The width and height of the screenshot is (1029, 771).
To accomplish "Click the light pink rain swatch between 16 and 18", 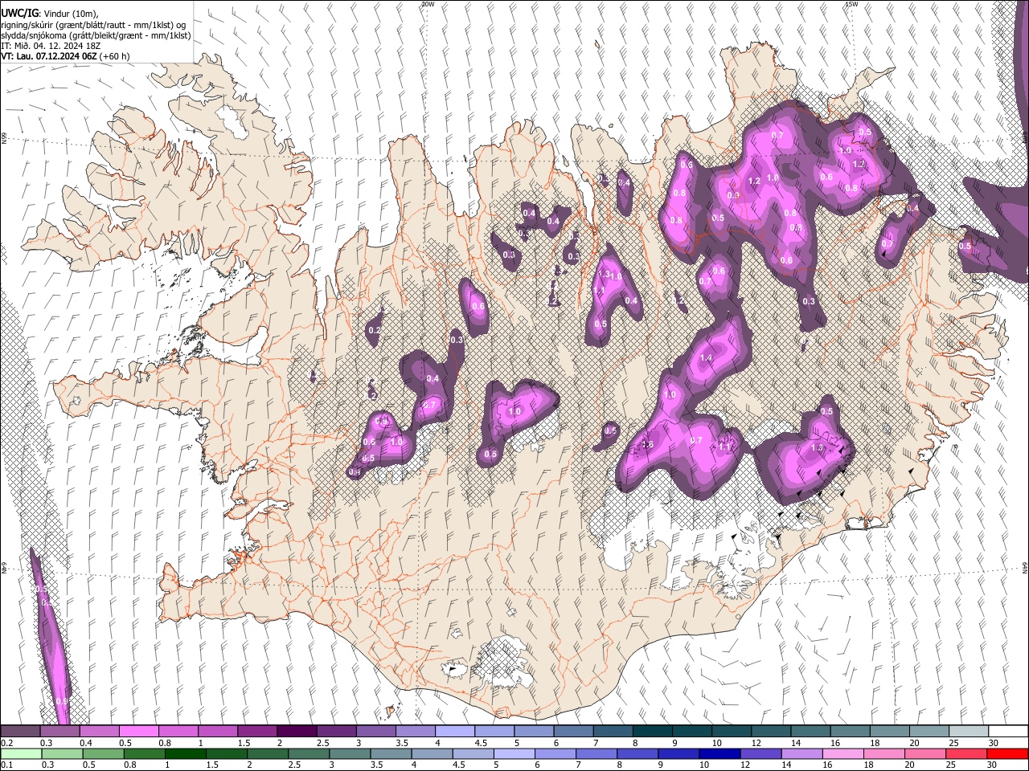I will [x=844, y=753].
